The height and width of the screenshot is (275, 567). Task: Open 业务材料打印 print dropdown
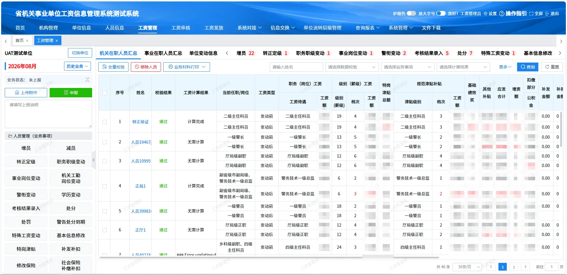(x=187, y=67)
